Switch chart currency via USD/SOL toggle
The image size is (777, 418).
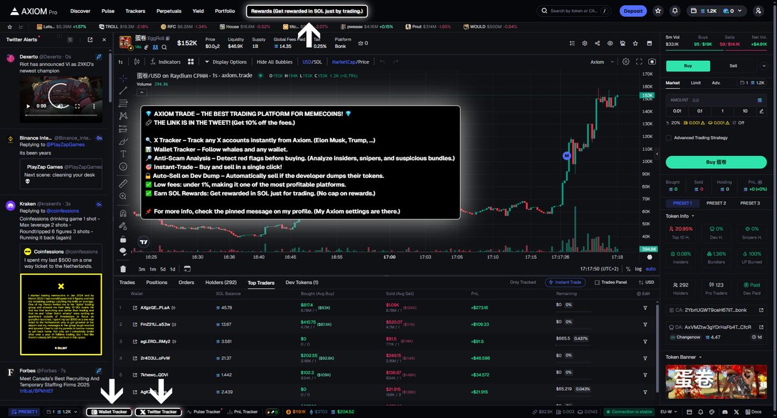pyautogui.click(x=312, y=61)
